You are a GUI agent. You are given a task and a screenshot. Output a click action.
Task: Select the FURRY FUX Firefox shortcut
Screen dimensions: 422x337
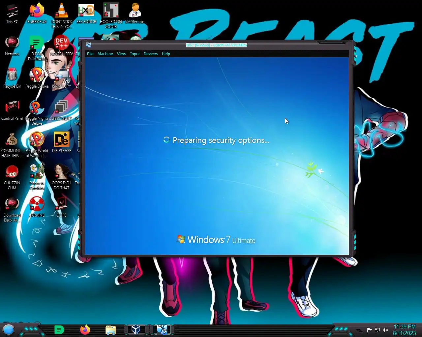(37, 13)
